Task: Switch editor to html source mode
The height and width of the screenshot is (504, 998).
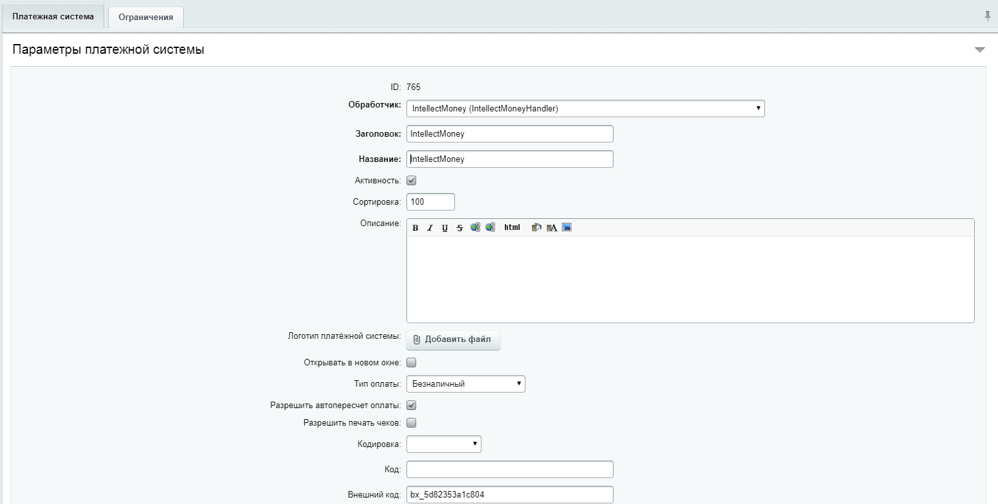Action: (512, 227)
